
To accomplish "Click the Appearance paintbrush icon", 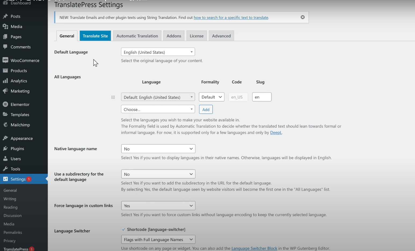I will click(5, 138).
